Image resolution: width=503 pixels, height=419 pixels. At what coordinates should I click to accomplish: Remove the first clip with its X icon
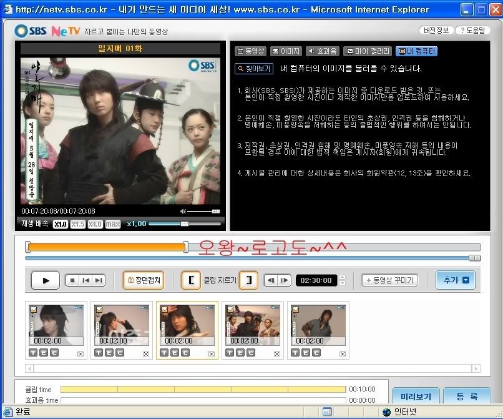(81, 354)
